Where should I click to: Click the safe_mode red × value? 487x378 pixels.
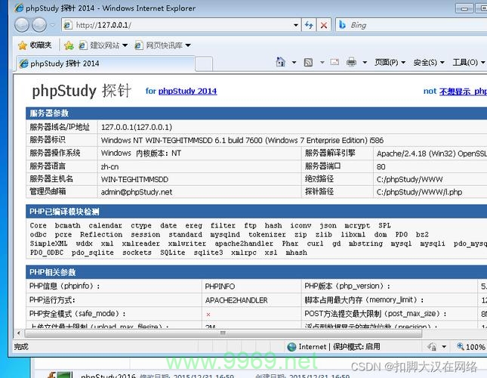pyautogui.click(x=208, y=314)
